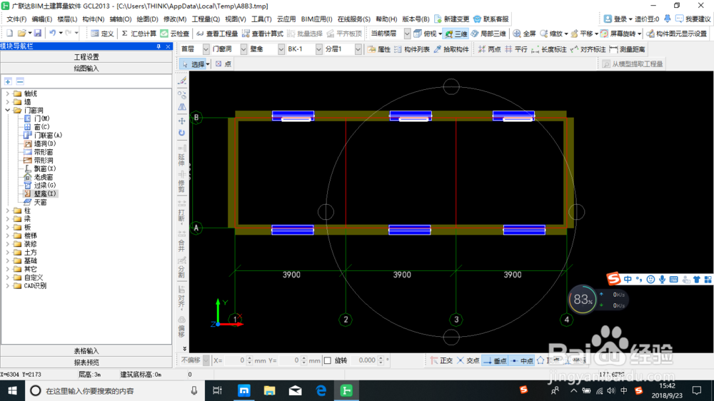Open 查看计算式 view formulas
This screenshot has width=714, height=401.
(263, 34)
